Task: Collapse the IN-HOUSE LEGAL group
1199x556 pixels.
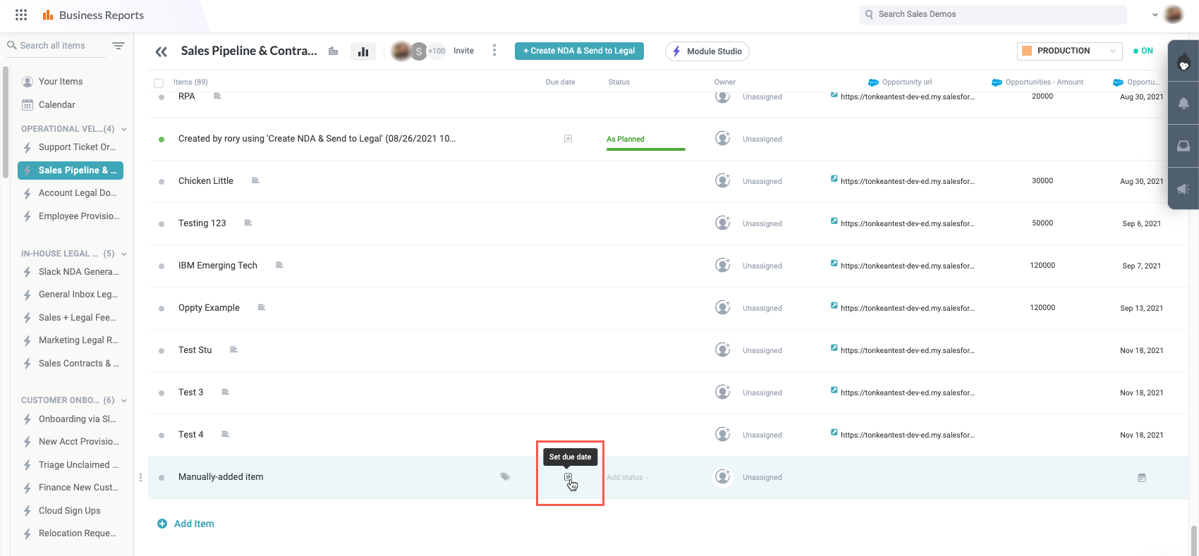Action: [x=124, y=254]
